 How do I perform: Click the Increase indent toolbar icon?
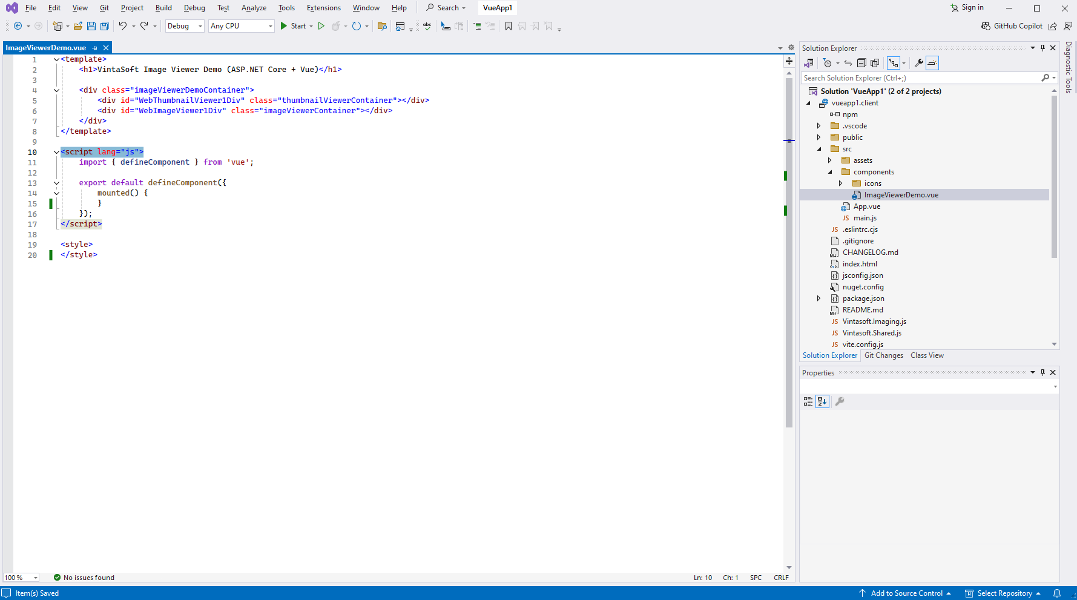(477, 26)
